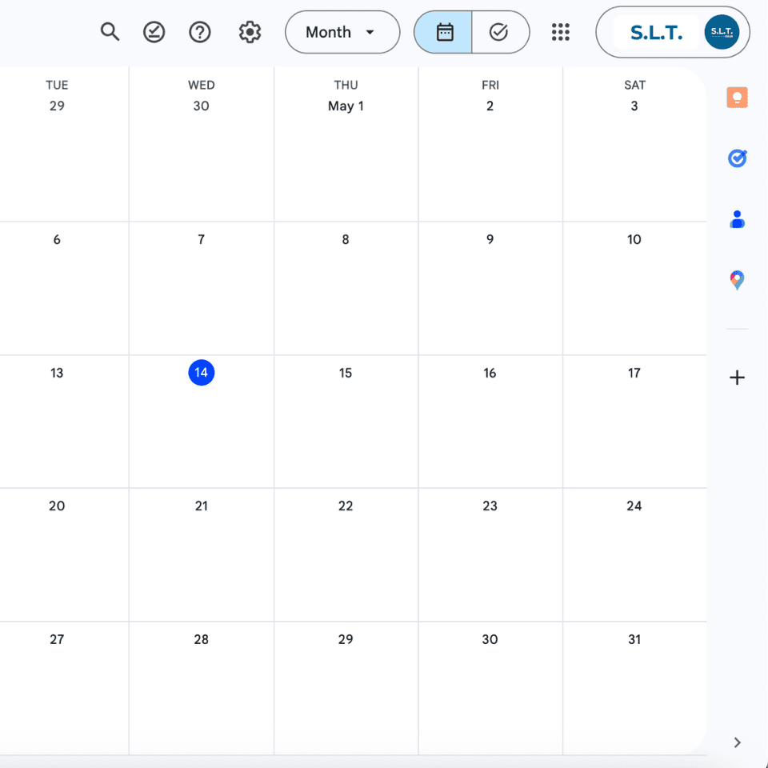Screen dimensions: 768x768
Task: Open date 28 in the calendar
Action: pos(202,639)
